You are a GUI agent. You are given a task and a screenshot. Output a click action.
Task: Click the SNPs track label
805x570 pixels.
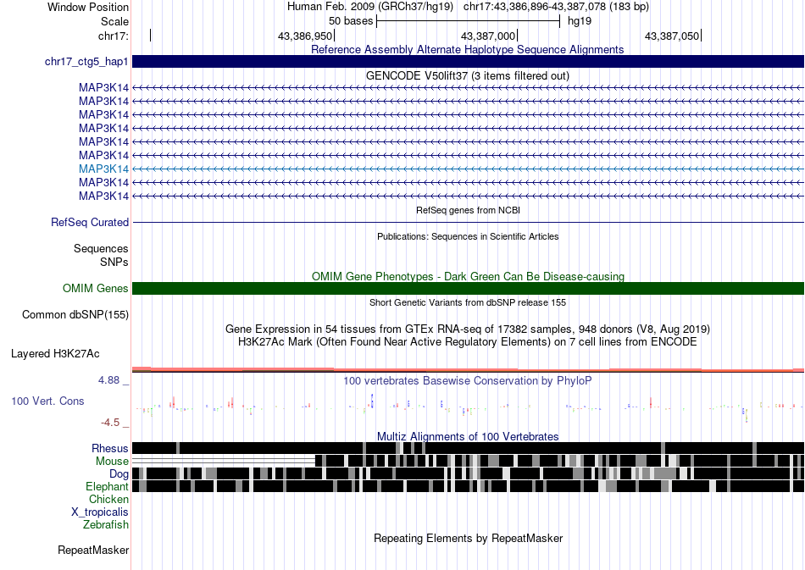coord(114,263)
